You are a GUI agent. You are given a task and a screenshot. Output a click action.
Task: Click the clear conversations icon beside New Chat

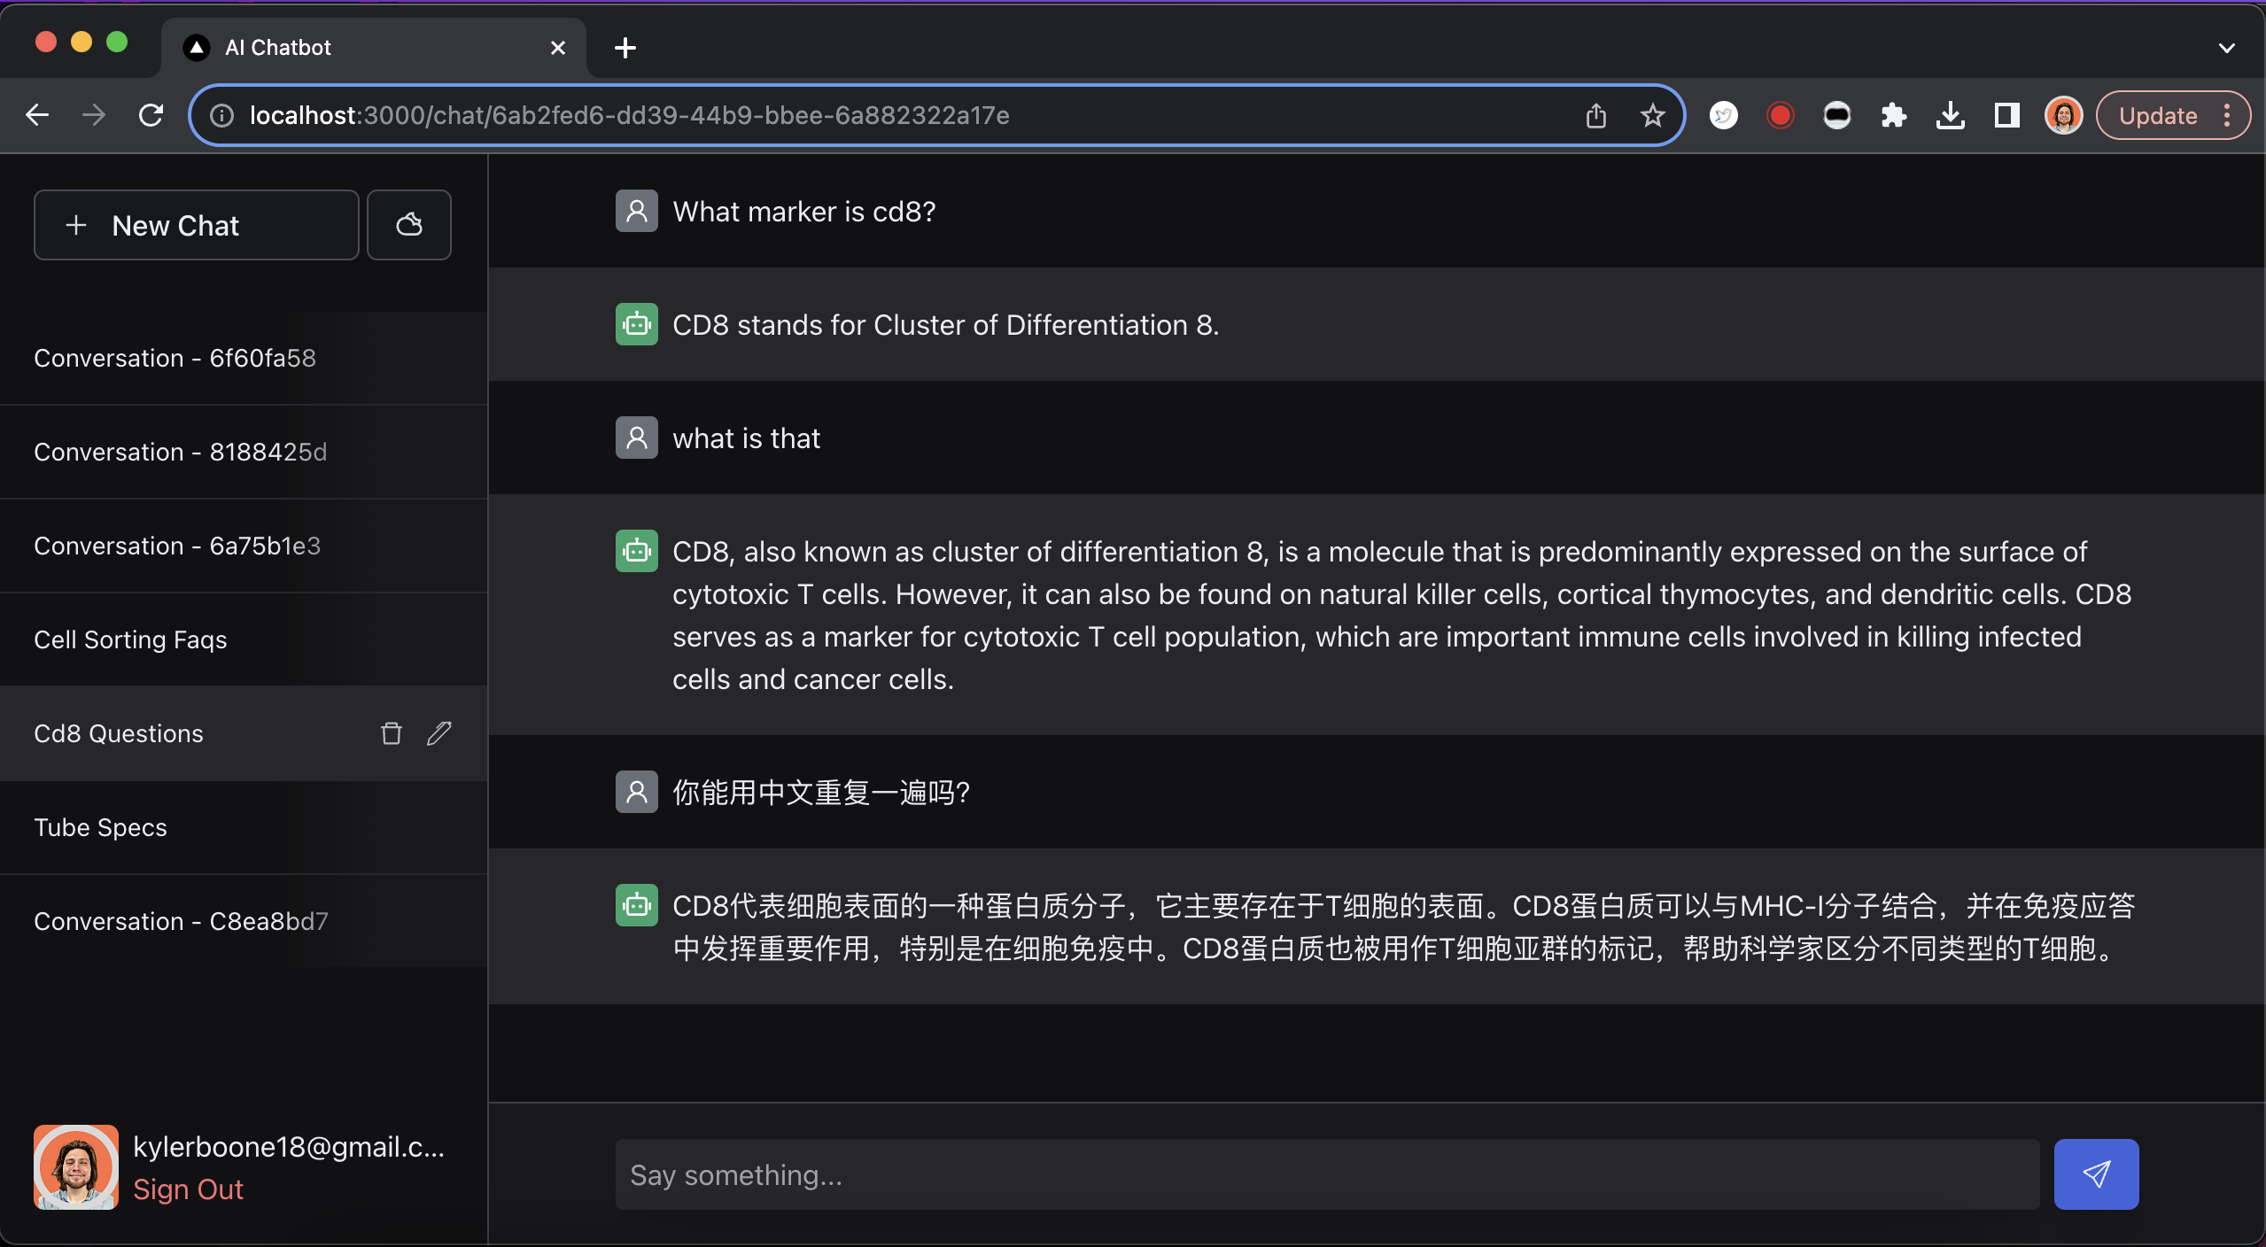click(x=408, y=225)
